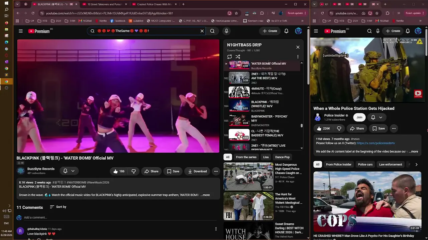Expand WATER BOMB description with ...more
This screenshot has height=240, width=428.
[x=205, y=195]
